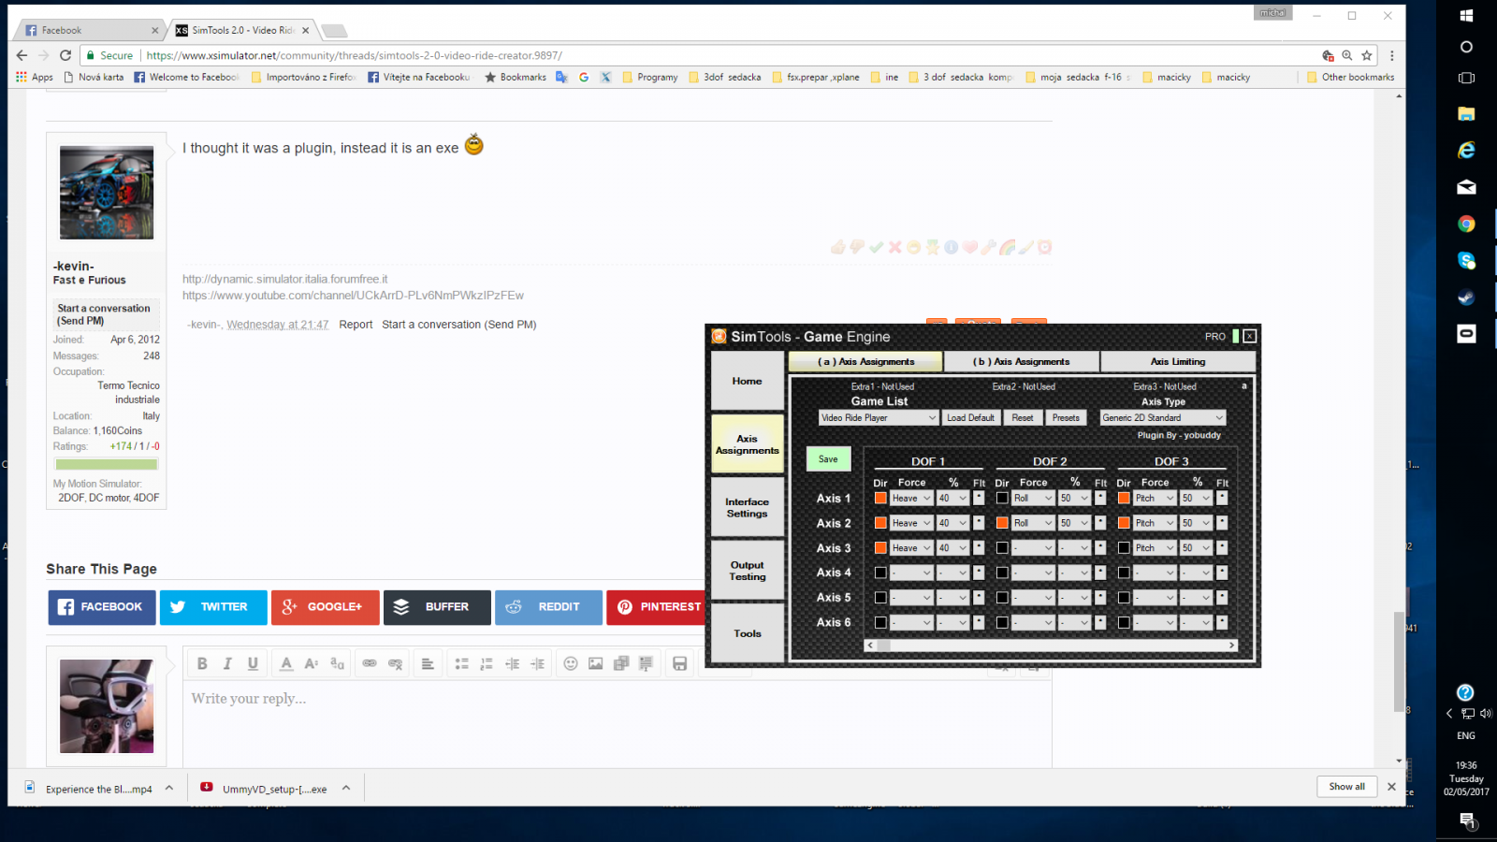
Task: Open the Game List dropdown (Video Ride Player)
Action: [x=879, y=418]
